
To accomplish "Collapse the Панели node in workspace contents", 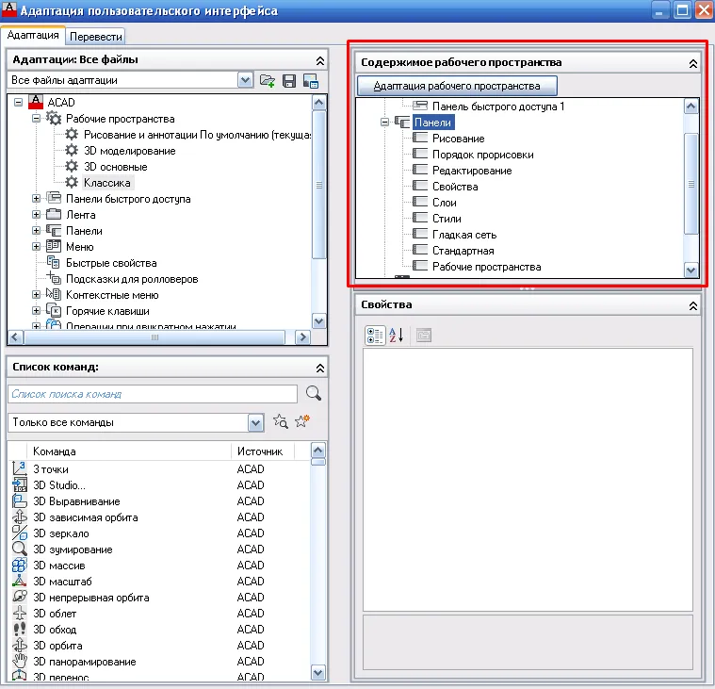I will [385, 123].
